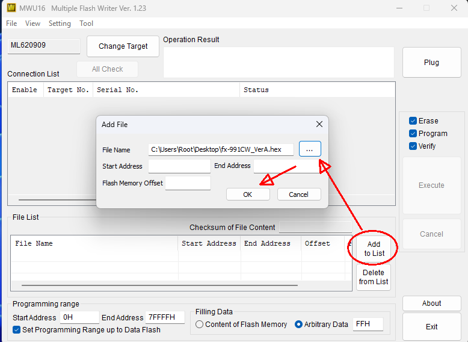Open the Tool menu
The width and height of the screenshot is (468, 342).
tap(87, 23)
